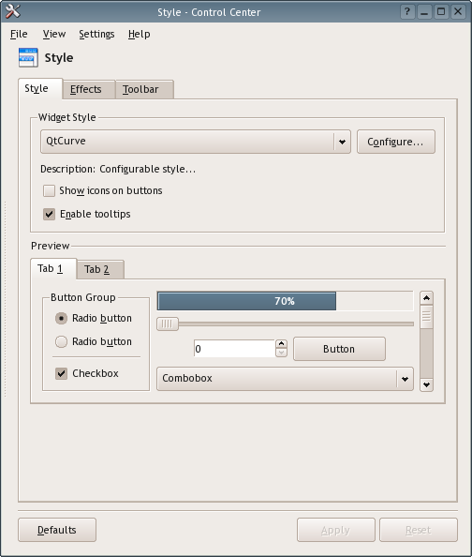472x557 pixels.
Task: Open the File menu
Action: (x=19, y=34)
